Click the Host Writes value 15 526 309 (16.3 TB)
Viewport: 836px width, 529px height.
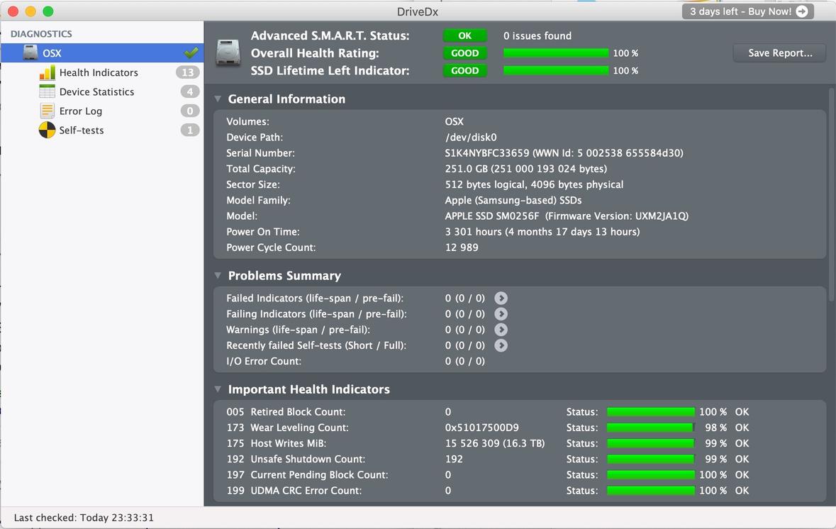point(495,443)
